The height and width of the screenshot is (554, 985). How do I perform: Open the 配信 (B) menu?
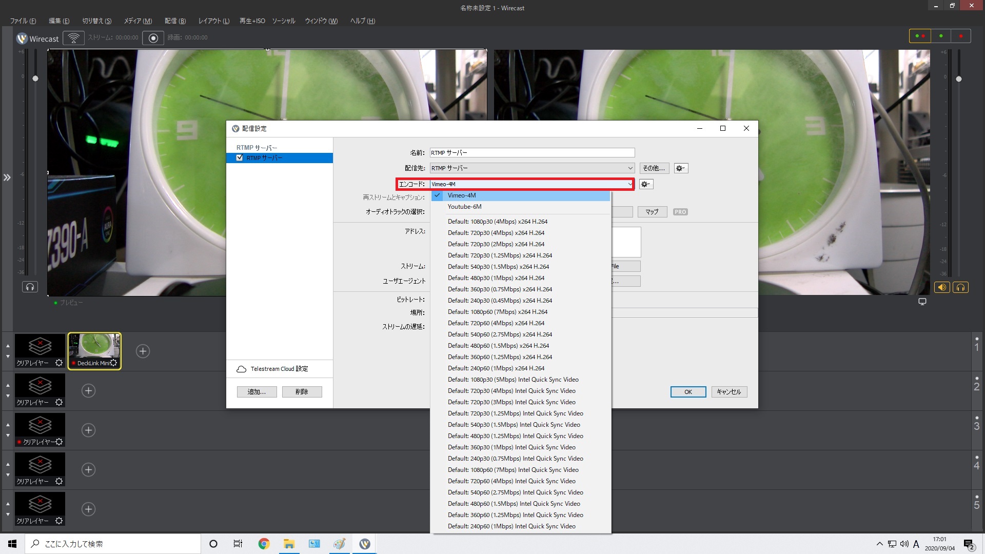tap(175, 21)
